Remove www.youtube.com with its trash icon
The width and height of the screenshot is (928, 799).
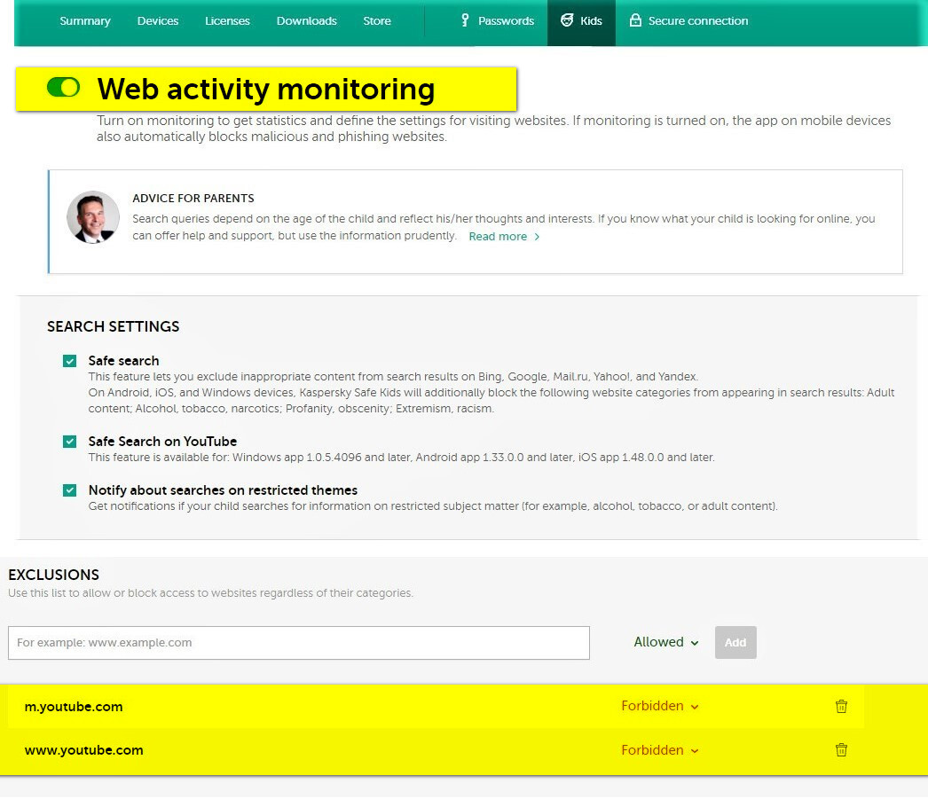coord(841,750)
